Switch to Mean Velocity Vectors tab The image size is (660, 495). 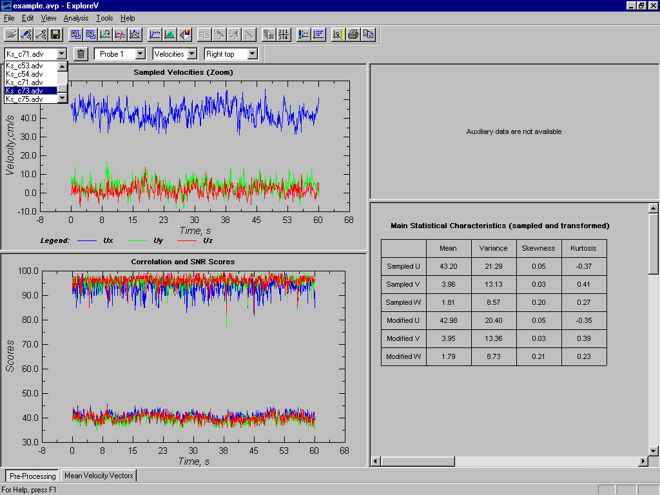coord(99,476)
